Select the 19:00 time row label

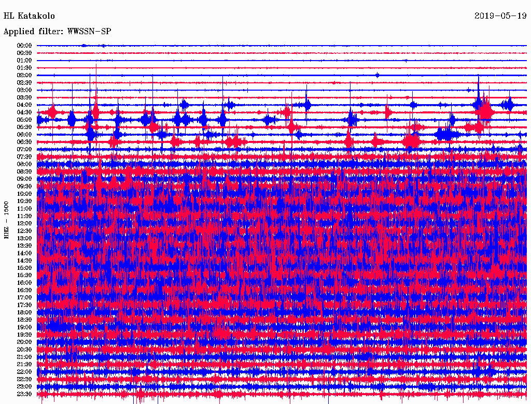pyautogui.click(x=24, y=327)
